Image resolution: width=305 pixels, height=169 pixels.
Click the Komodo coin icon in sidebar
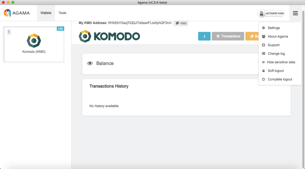coord(34,40)
